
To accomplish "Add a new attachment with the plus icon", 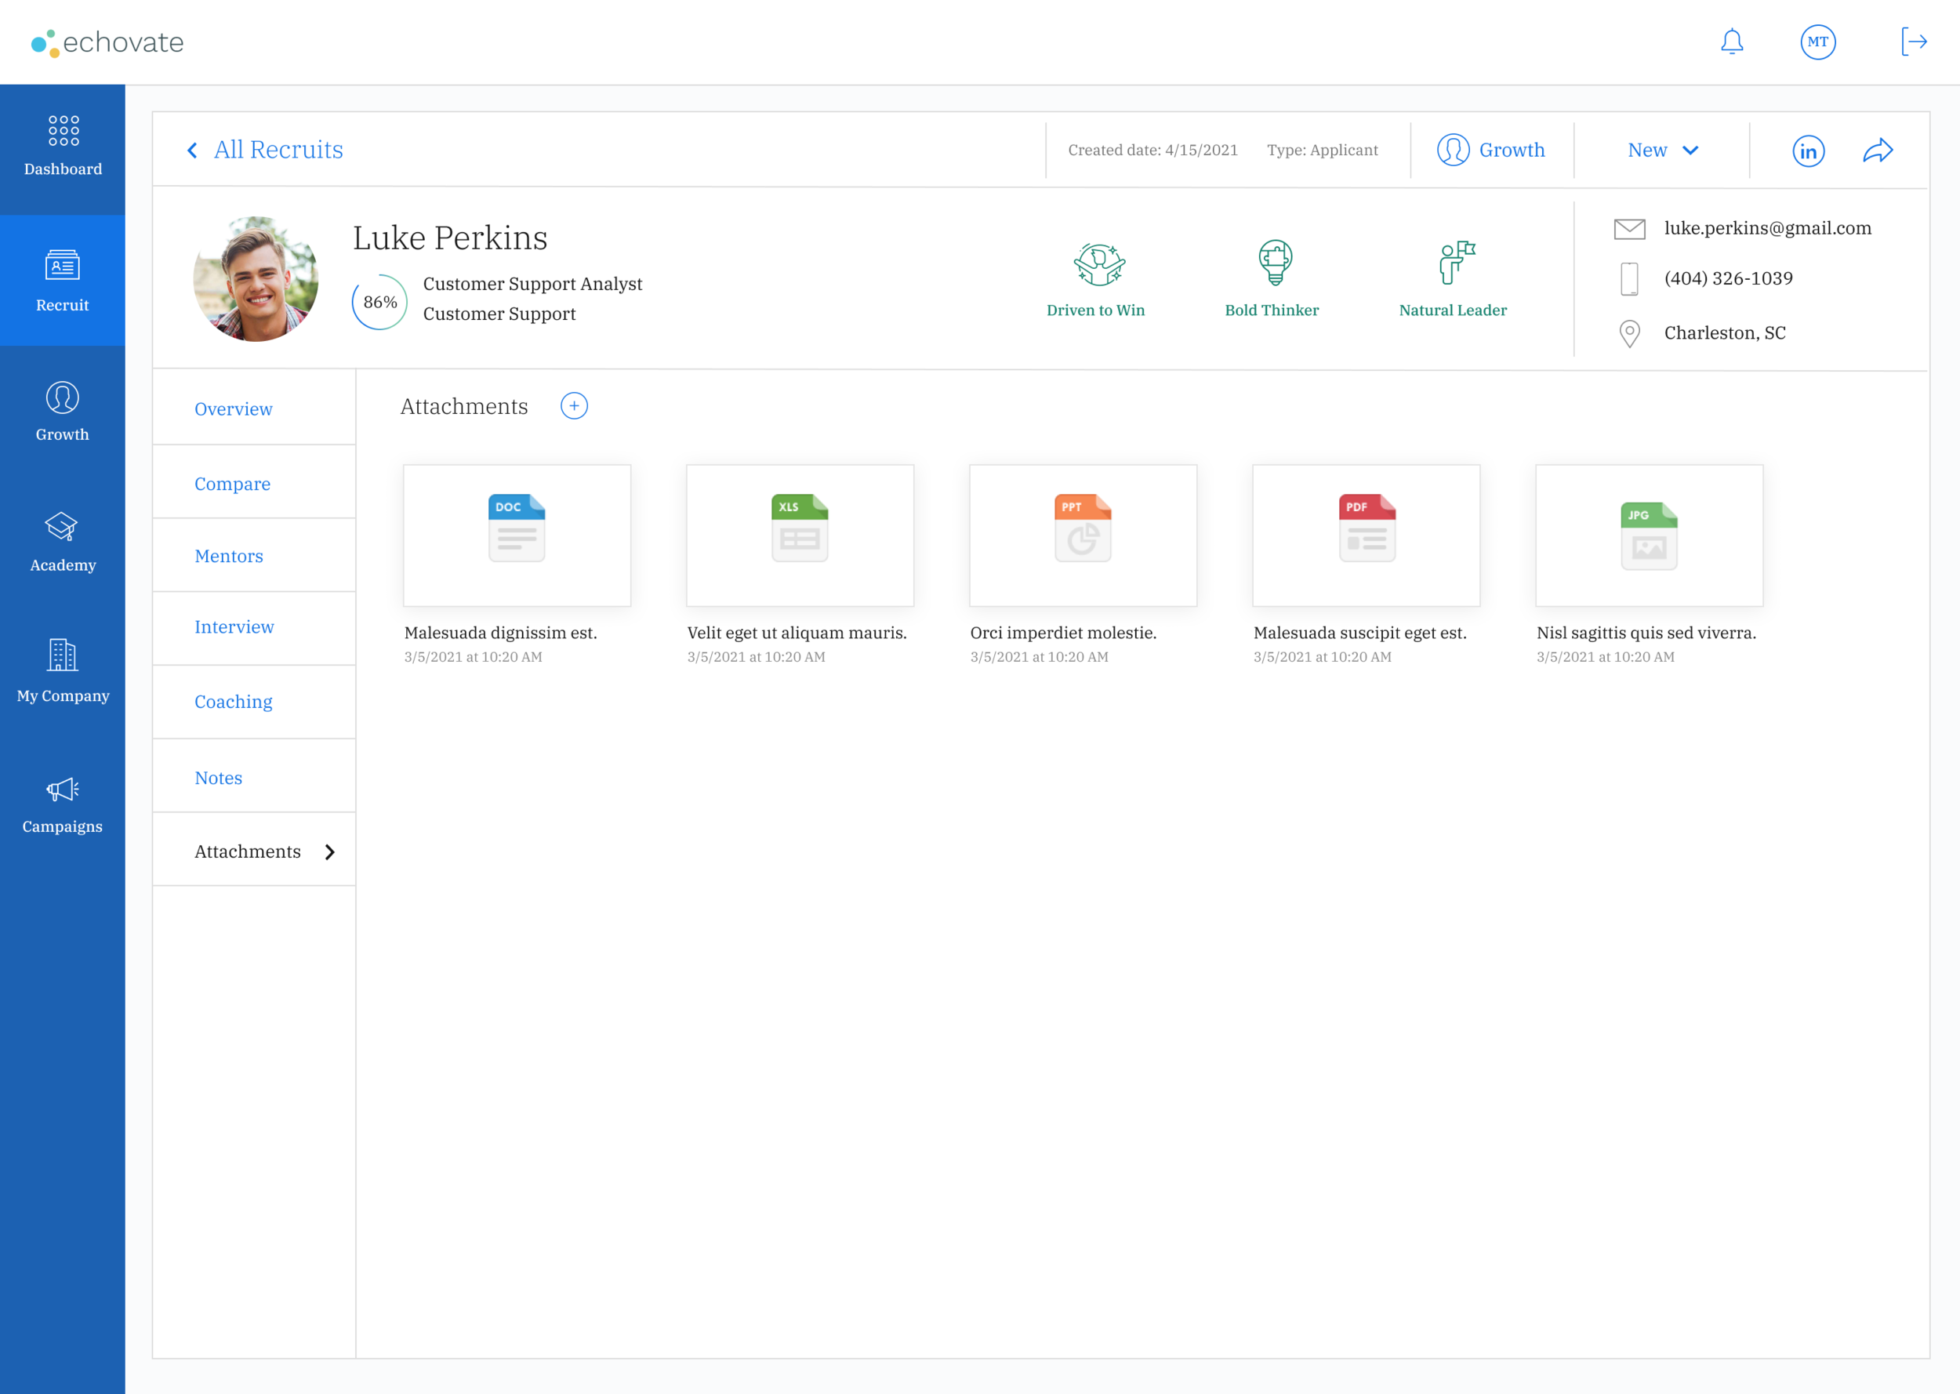I will (x=574, y=406).
